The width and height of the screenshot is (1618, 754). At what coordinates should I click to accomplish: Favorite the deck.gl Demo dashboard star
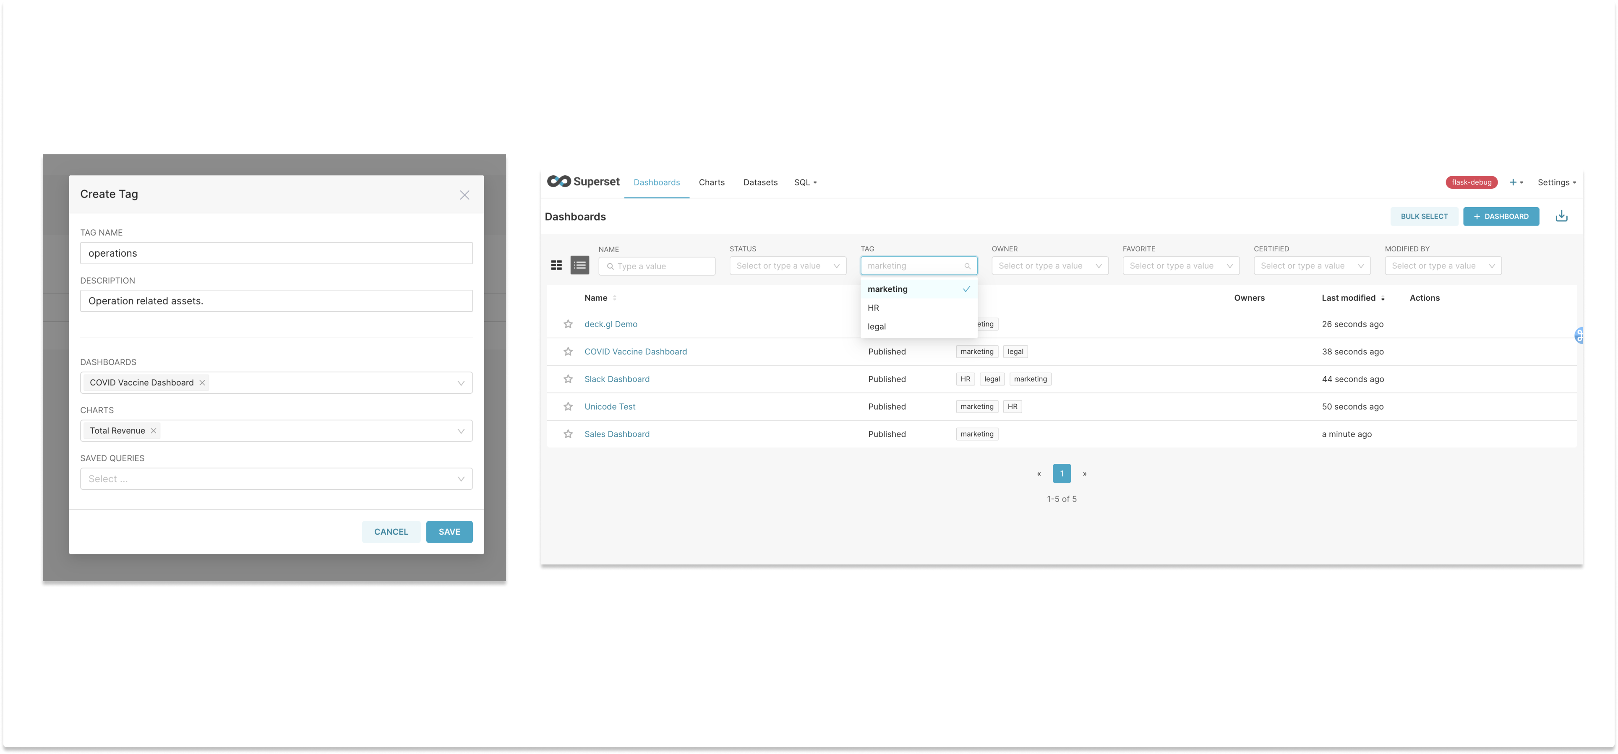click(x=568, y=325)
